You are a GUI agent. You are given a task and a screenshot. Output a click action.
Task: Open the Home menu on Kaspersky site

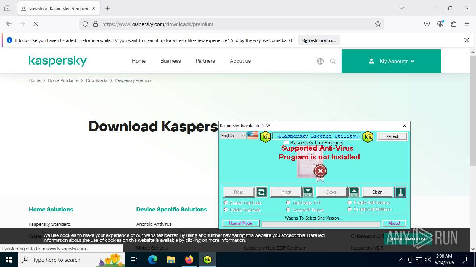(139, 61)
